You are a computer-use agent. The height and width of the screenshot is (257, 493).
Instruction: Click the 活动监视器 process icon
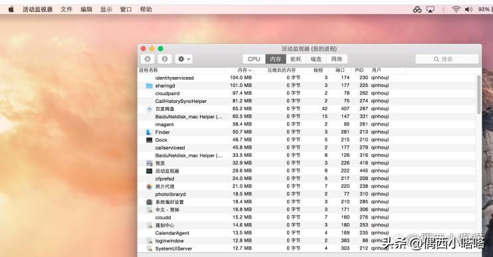(149, 171)
